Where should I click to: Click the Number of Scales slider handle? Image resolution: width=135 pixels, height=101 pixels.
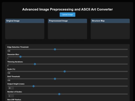coord(59,94)
